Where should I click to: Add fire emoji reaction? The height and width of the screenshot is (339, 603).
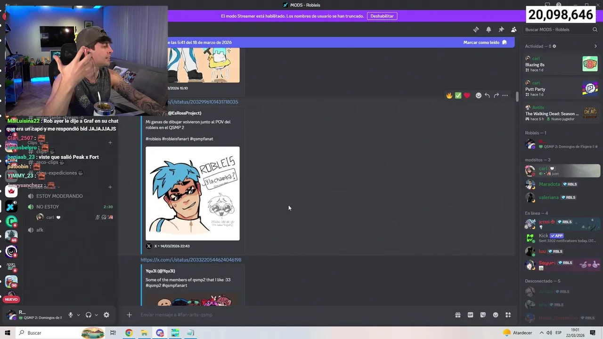[449, 96]
